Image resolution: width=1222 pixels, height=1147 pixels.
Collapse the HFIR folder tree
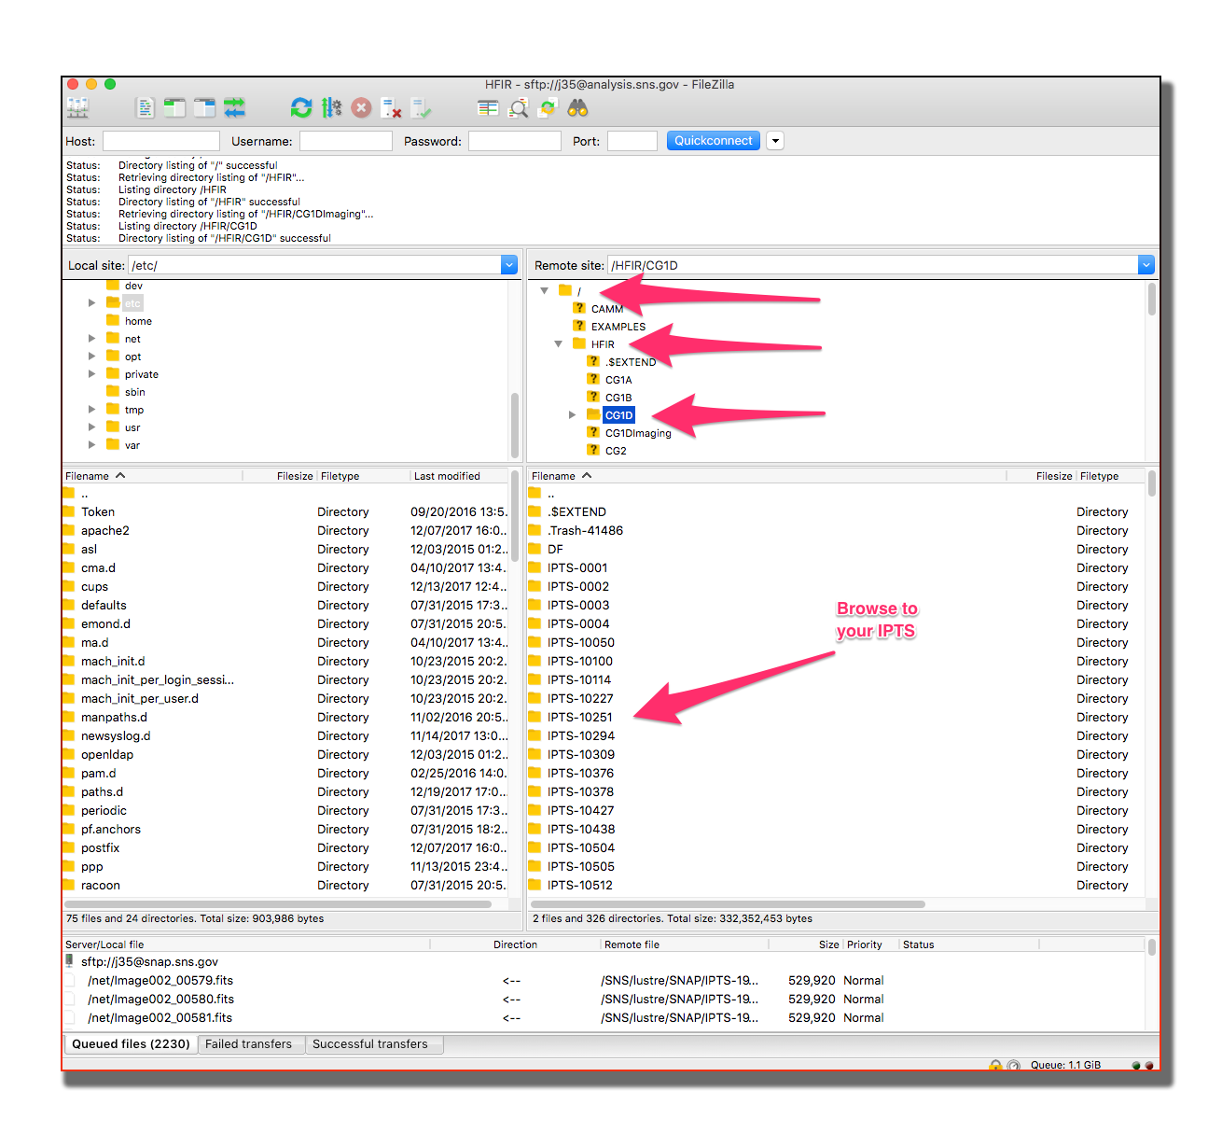point(558,343)
